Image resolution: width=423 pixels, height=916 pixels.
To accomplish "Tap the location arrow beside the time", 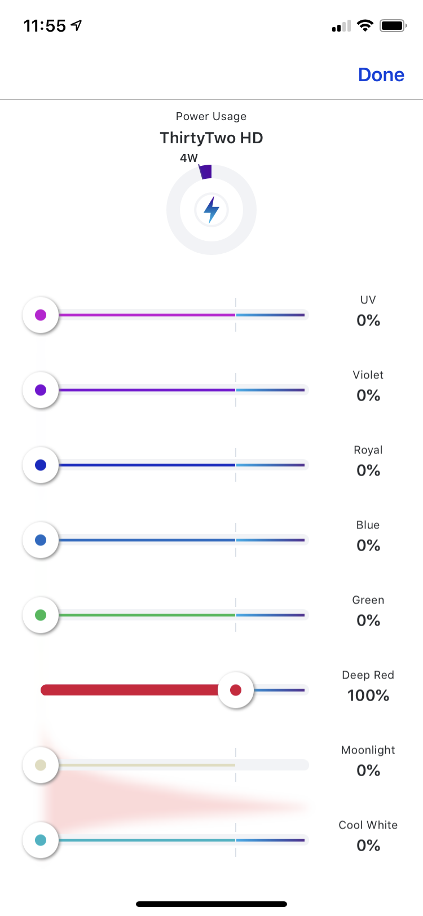I will coord(77,25).
